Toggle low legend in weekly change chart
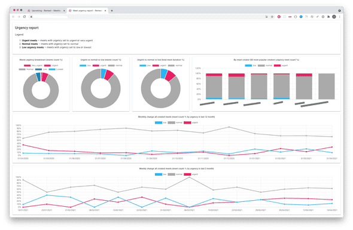 coord(161,174)
